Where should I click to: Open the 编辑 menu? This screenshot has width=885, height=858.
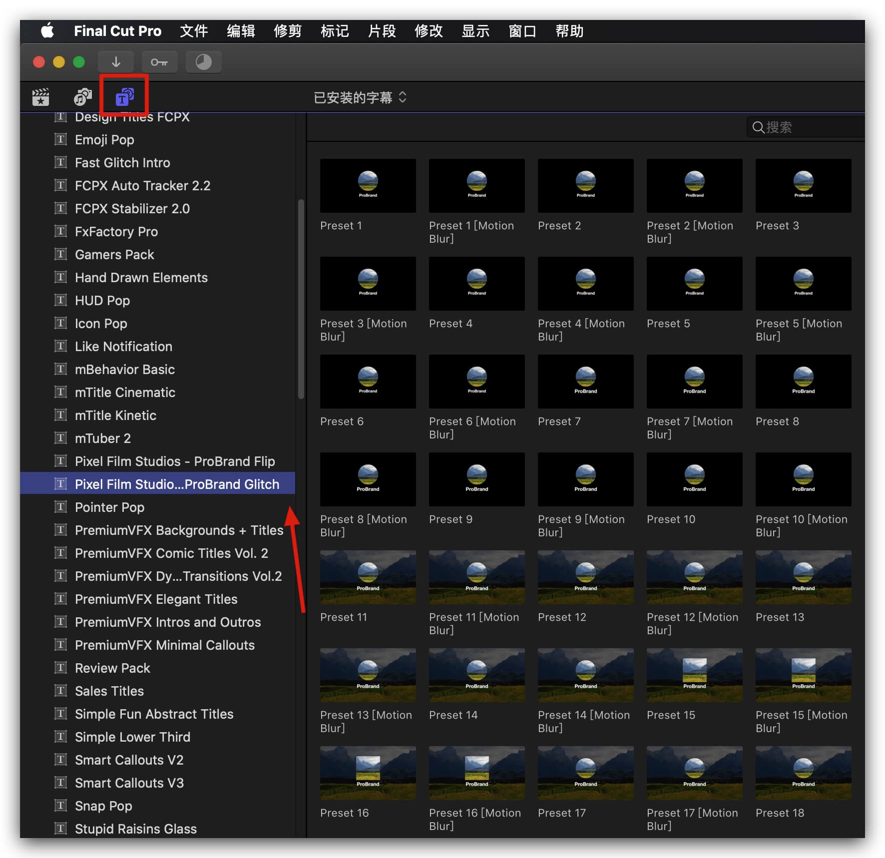[x=241, y=31]
